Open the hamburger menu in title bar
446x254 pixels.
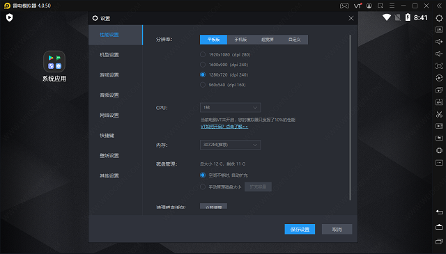click(x=392, y=6)
